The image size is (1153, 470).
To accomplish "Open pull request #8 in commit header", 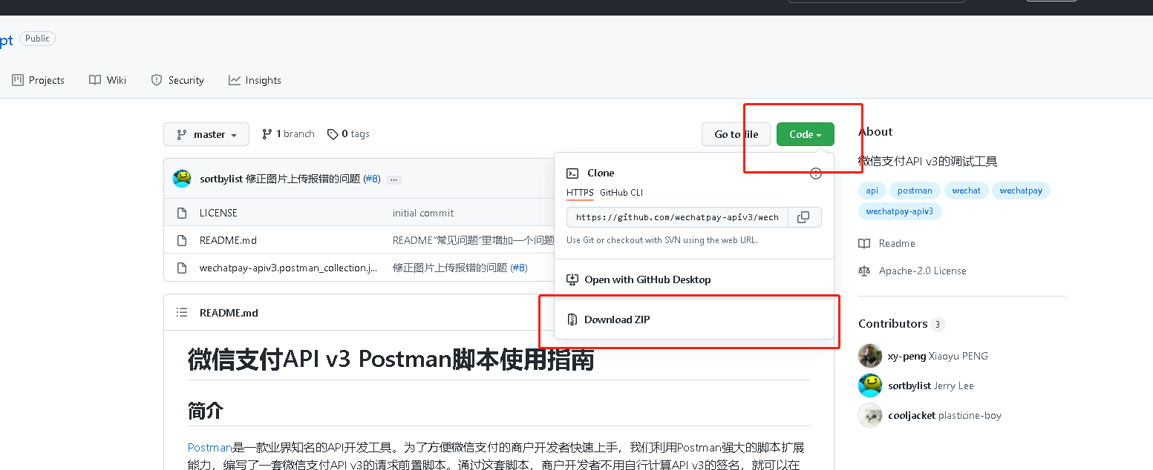I will (371, 179).
